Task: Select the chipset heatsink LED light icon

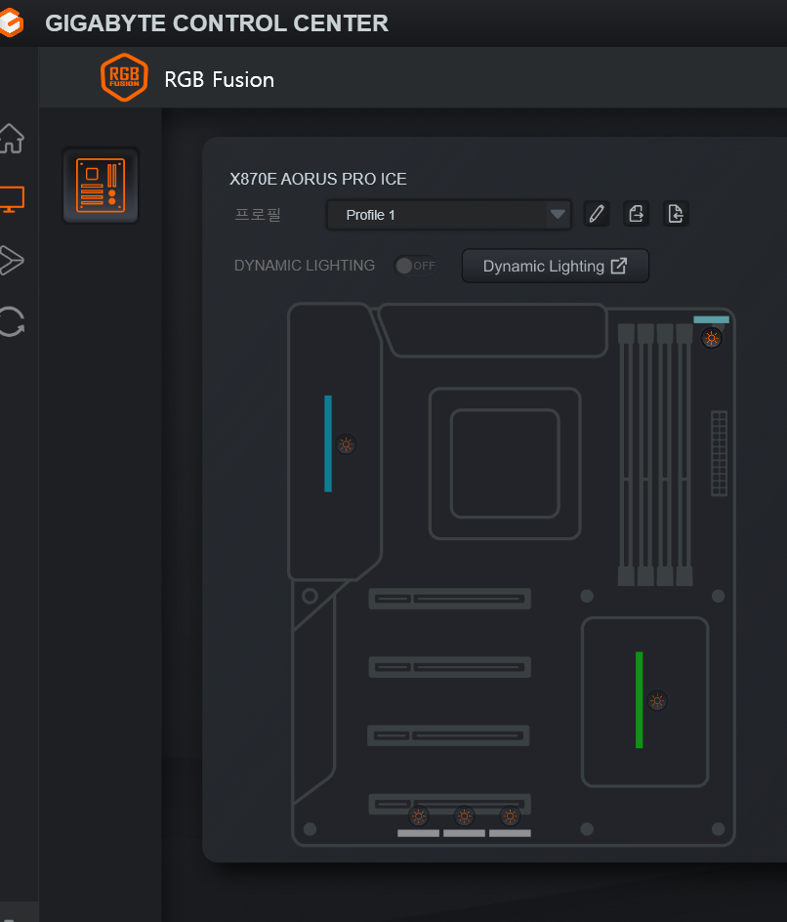Action: coord(657,701)
